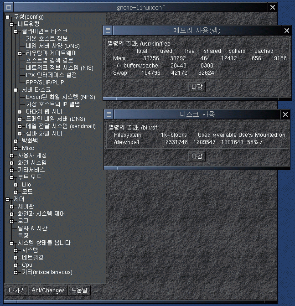The width and height of the screenshot is (295, 306).
Task: Close the gnome-linuxconf main window
Action: click(273, 7)
